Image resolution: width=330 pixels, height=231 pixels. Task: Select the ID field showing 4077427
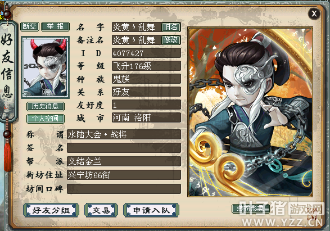tap(146, 53)
